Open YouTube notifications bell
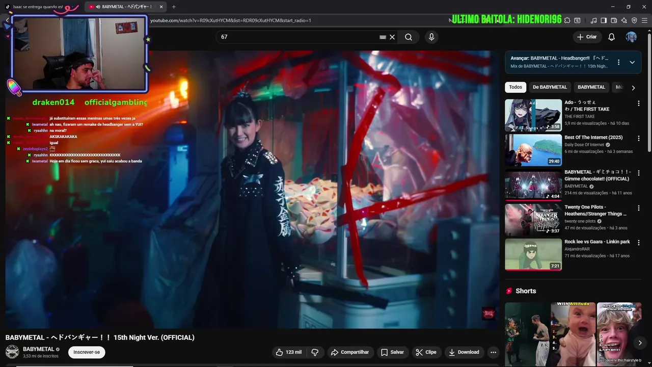This screenshot has height=367, width=652. click(612, 37)
